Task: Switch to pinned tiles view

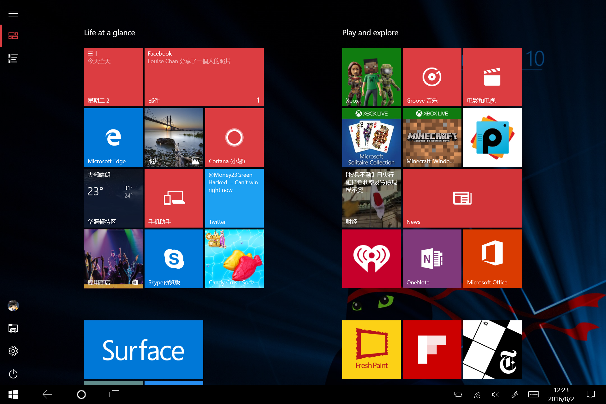Action: pyautogui.click(x=13, y=36)
